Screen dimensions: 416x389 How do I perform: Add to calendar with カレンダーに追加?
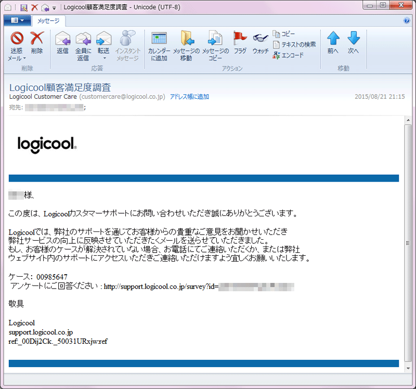click(159, 46)
